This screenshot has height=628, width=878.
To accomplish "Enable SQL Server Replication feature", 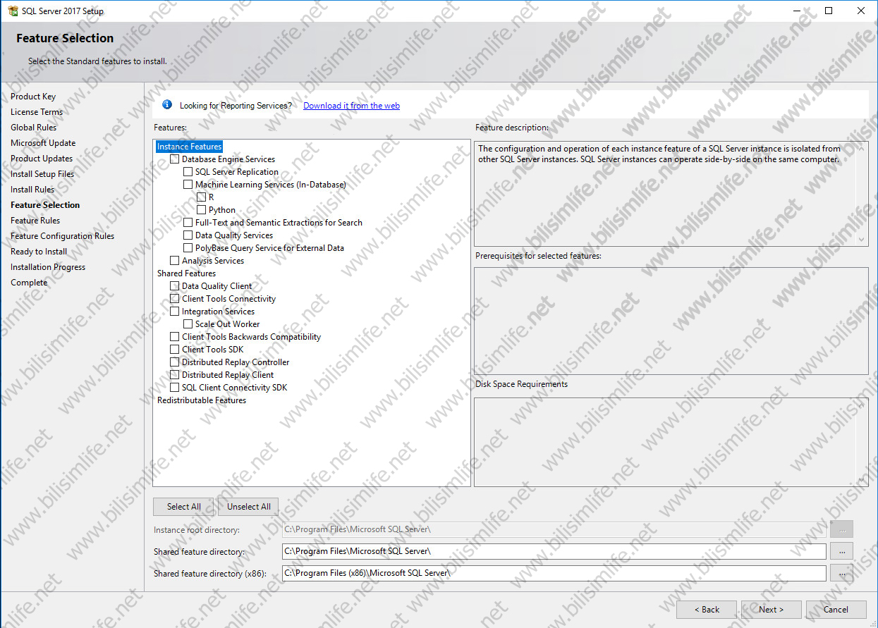I will point(188,172).
